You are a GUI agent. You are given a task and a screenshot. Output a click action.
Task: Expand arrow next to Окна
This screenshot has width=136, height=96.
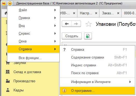click(x=55, y=41)
